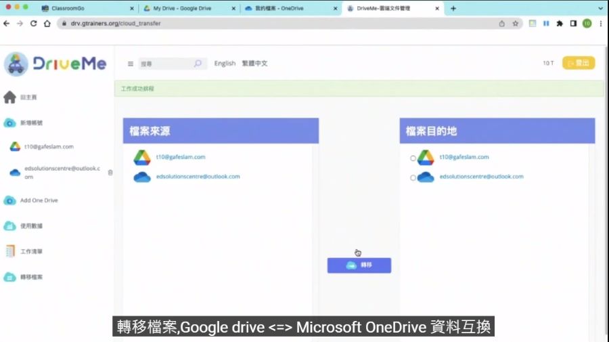Select edsolutionscentre@outlook.com destination radio button
This screenshot has width=609, height=342.
413,177
